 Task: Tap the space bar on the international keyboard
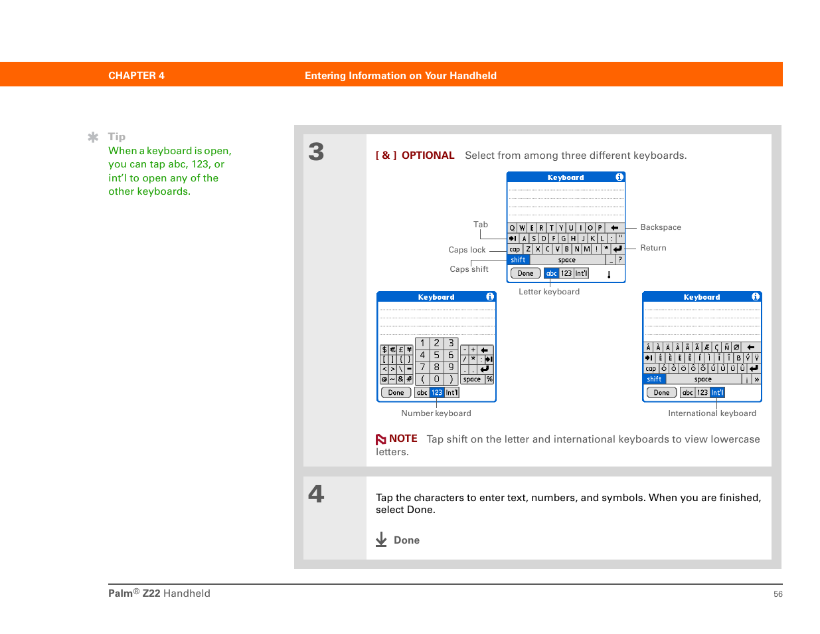click(703, 379)
